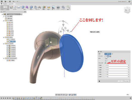Select the Create Sketch tool icon
The width and height of the screenshot is (132, 100).
pos(11,7)
